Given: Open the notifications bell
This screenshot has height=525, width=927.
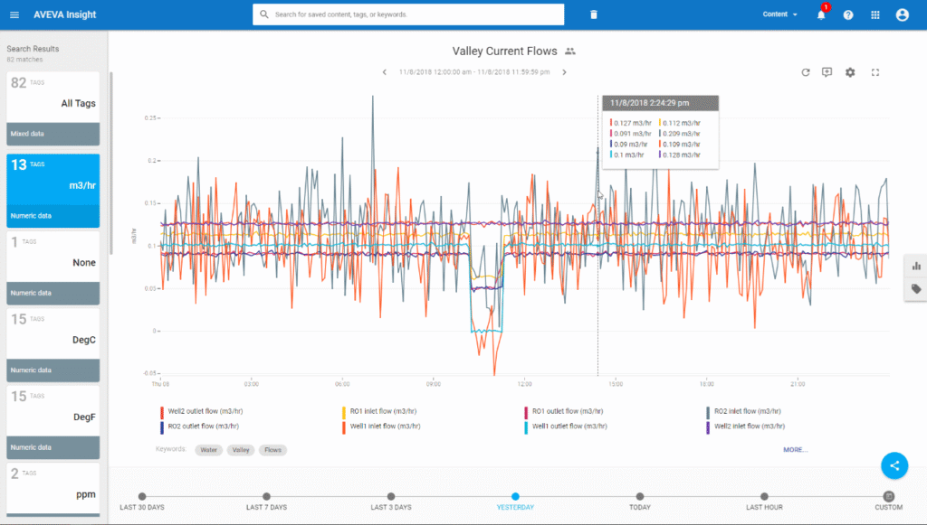Looking at the screenshot, I should [821, 15].
